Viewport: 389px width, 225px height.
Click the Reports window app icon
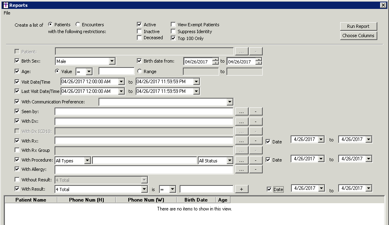click(6, 5)
